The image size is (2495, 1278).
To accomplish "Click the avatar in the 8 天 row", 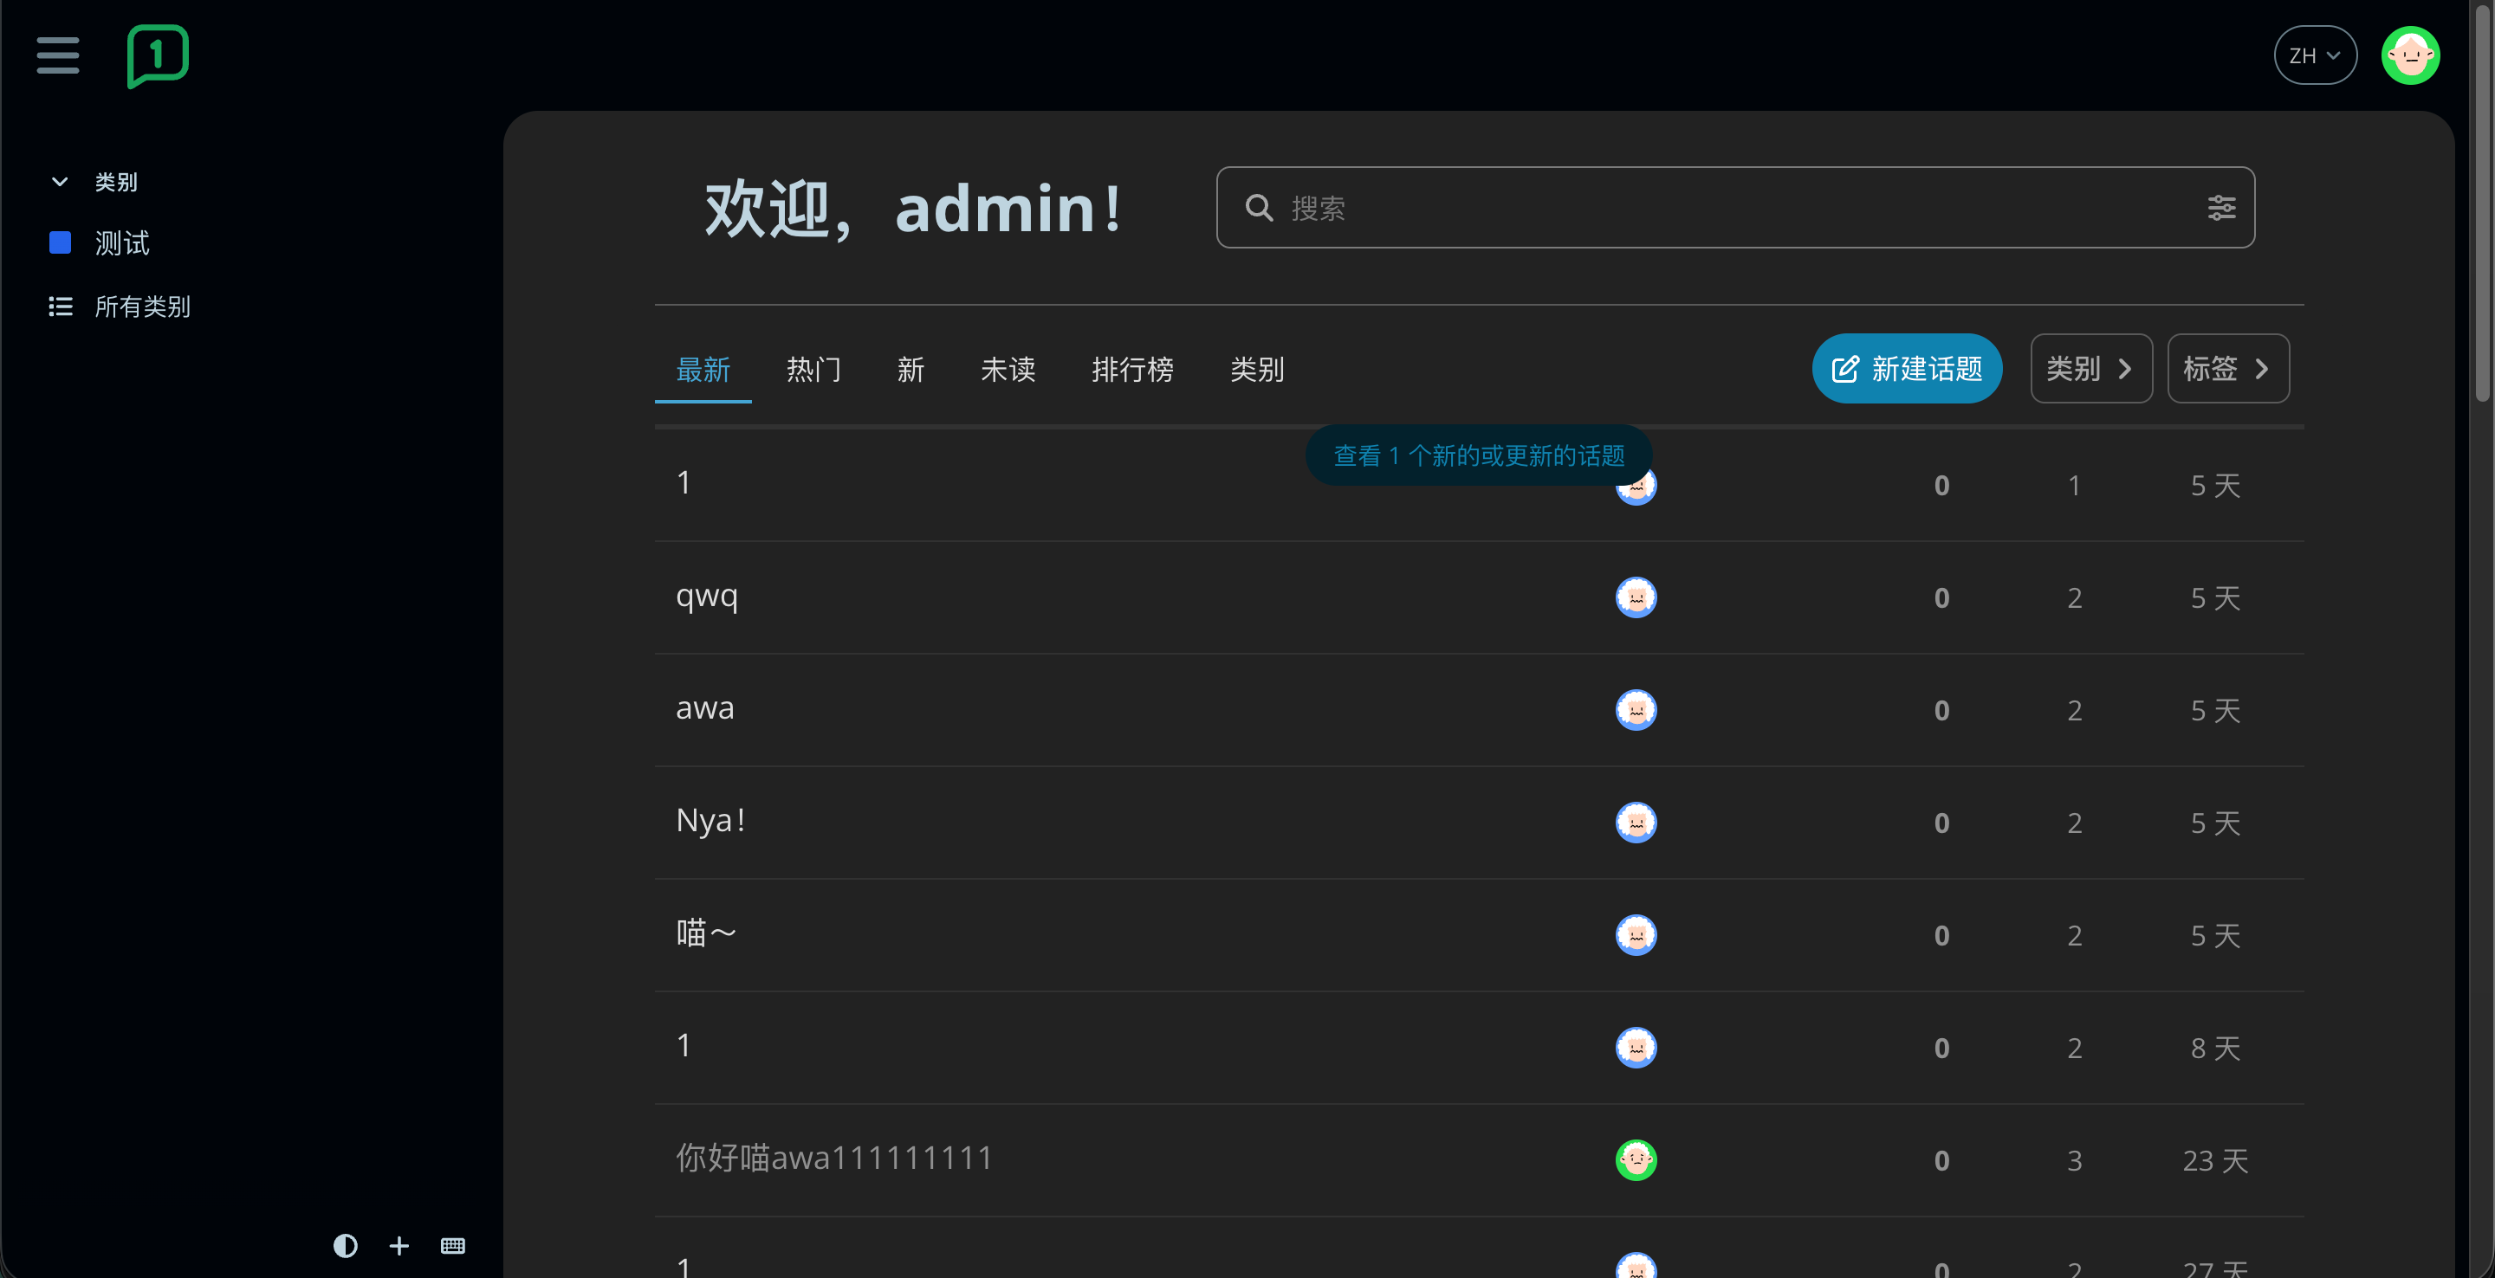I will [1636, 1048].
